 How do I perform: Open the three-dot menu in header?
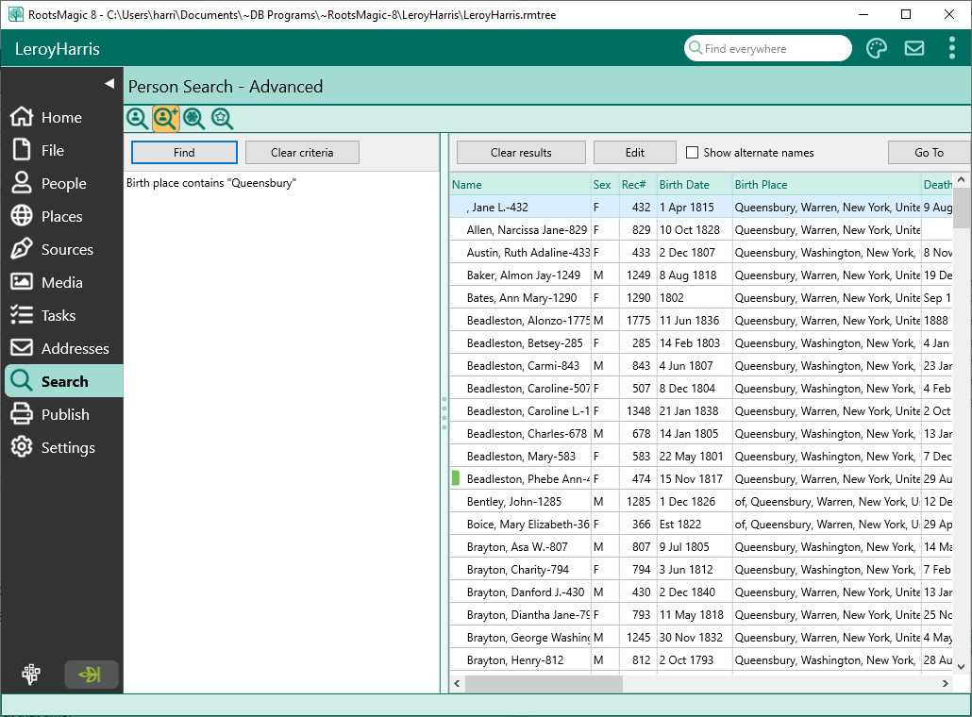[951, 49]
